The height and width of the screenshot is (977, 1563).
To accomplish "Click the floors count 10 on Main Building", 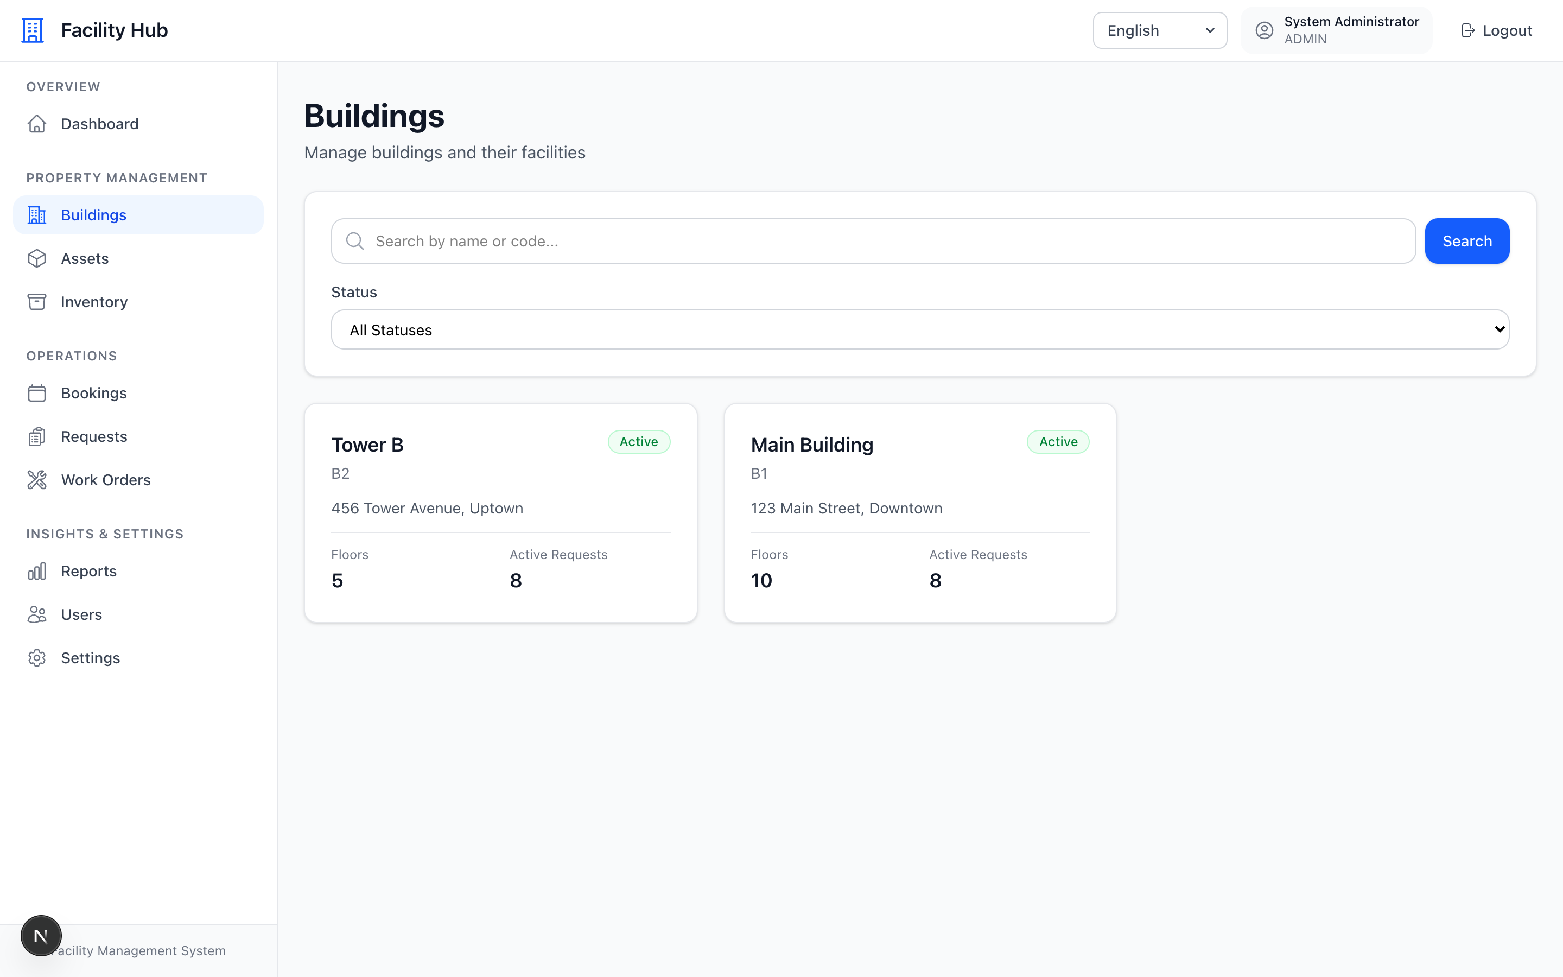I will [761, 580].
